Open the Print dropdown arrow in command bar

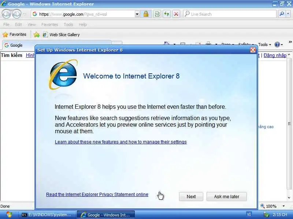click(216, 45)
